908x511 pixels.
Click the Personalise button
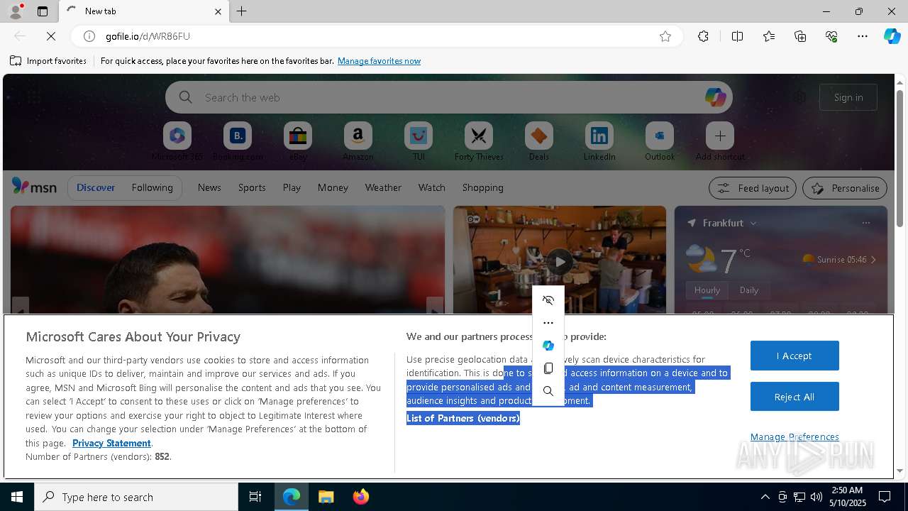(x=844, y=188)
